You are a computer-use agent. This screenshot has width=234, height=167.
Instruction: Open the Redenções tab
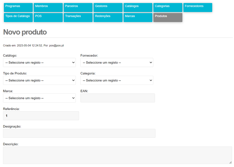(108, 17)
